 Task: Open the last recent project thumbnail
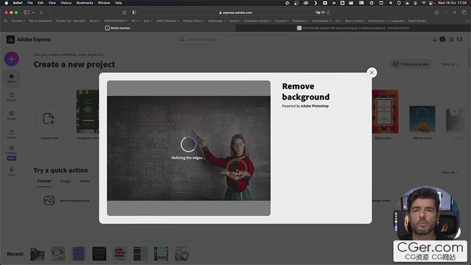pos(182,254)
